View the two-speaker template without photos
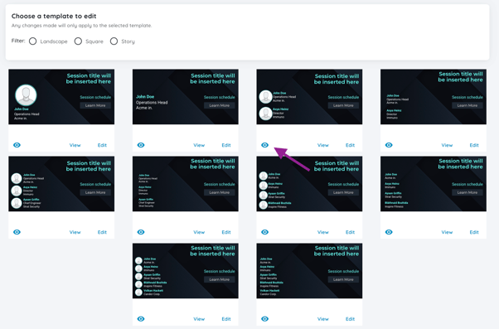The image size is (499, 329). [447, 145]
